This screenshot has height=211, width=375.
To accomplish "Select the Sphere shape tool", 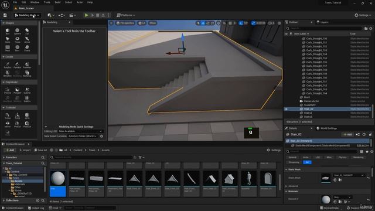I will [17, 31].
